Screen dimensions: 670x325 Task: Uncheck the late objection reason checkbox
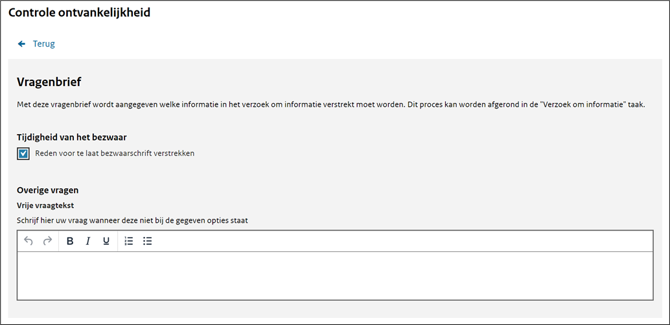click(x=23, y=153)
